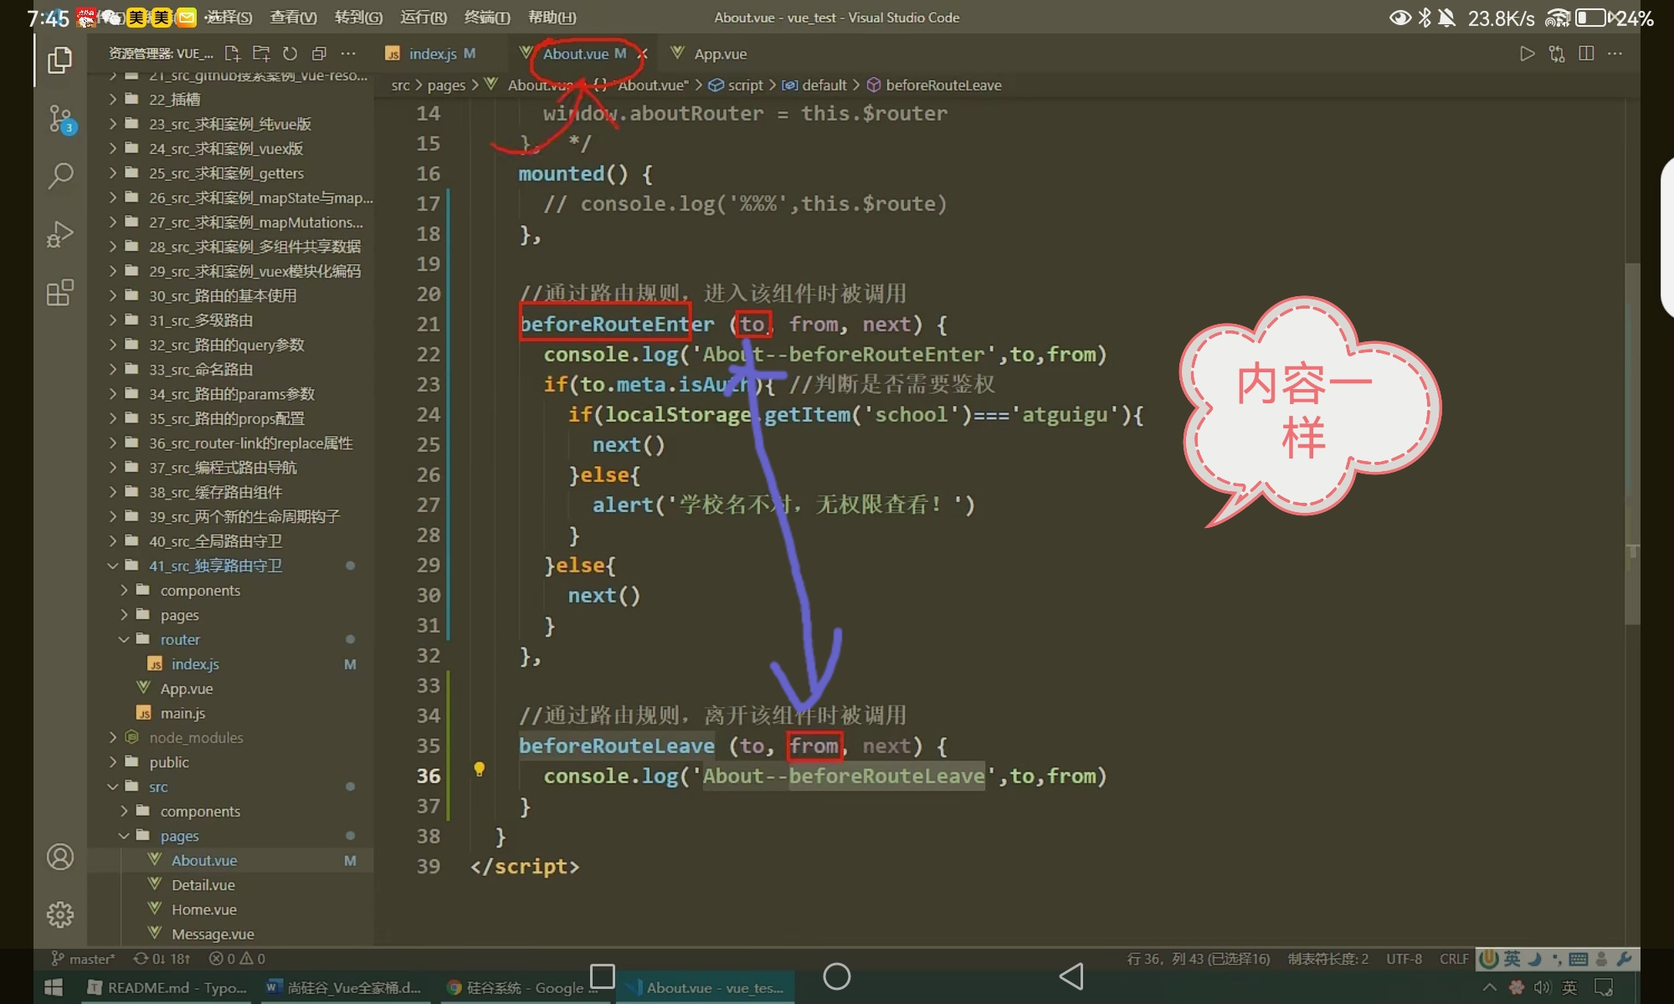Image resolution: width=1674 pixels, height=1004 pixels.
Task: Click the Accounts icon in activity bar
Action: (x=59, y=857)
